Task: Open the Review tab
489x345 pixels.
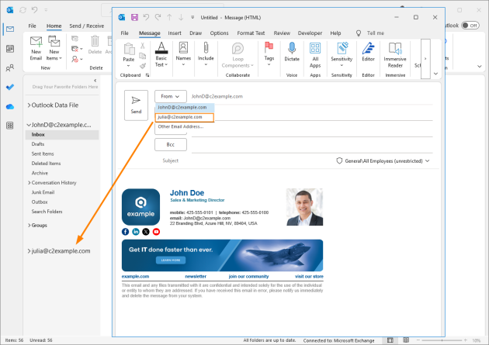Action: [x=282, y=33]
